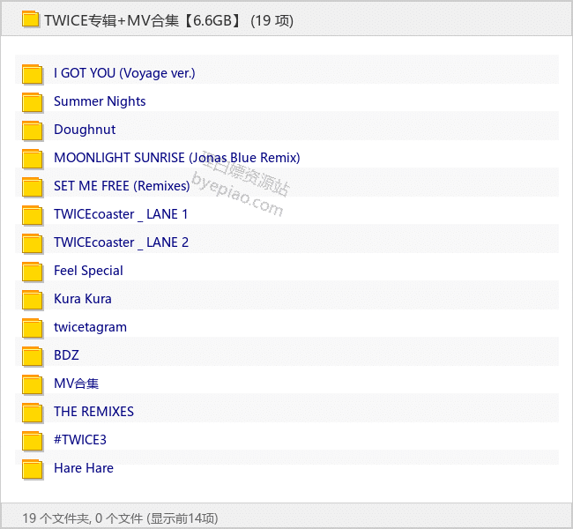Open the Feel Special folder name
Image resolution: width=573 pixels, height=529 pixels.
(x=88, y=271)
